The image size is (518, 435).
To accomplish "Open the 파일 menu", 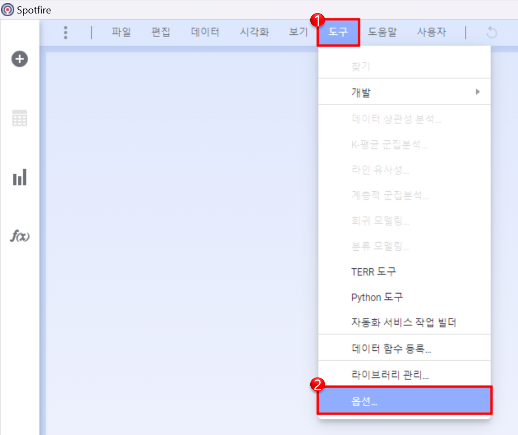I will point(121,32).
